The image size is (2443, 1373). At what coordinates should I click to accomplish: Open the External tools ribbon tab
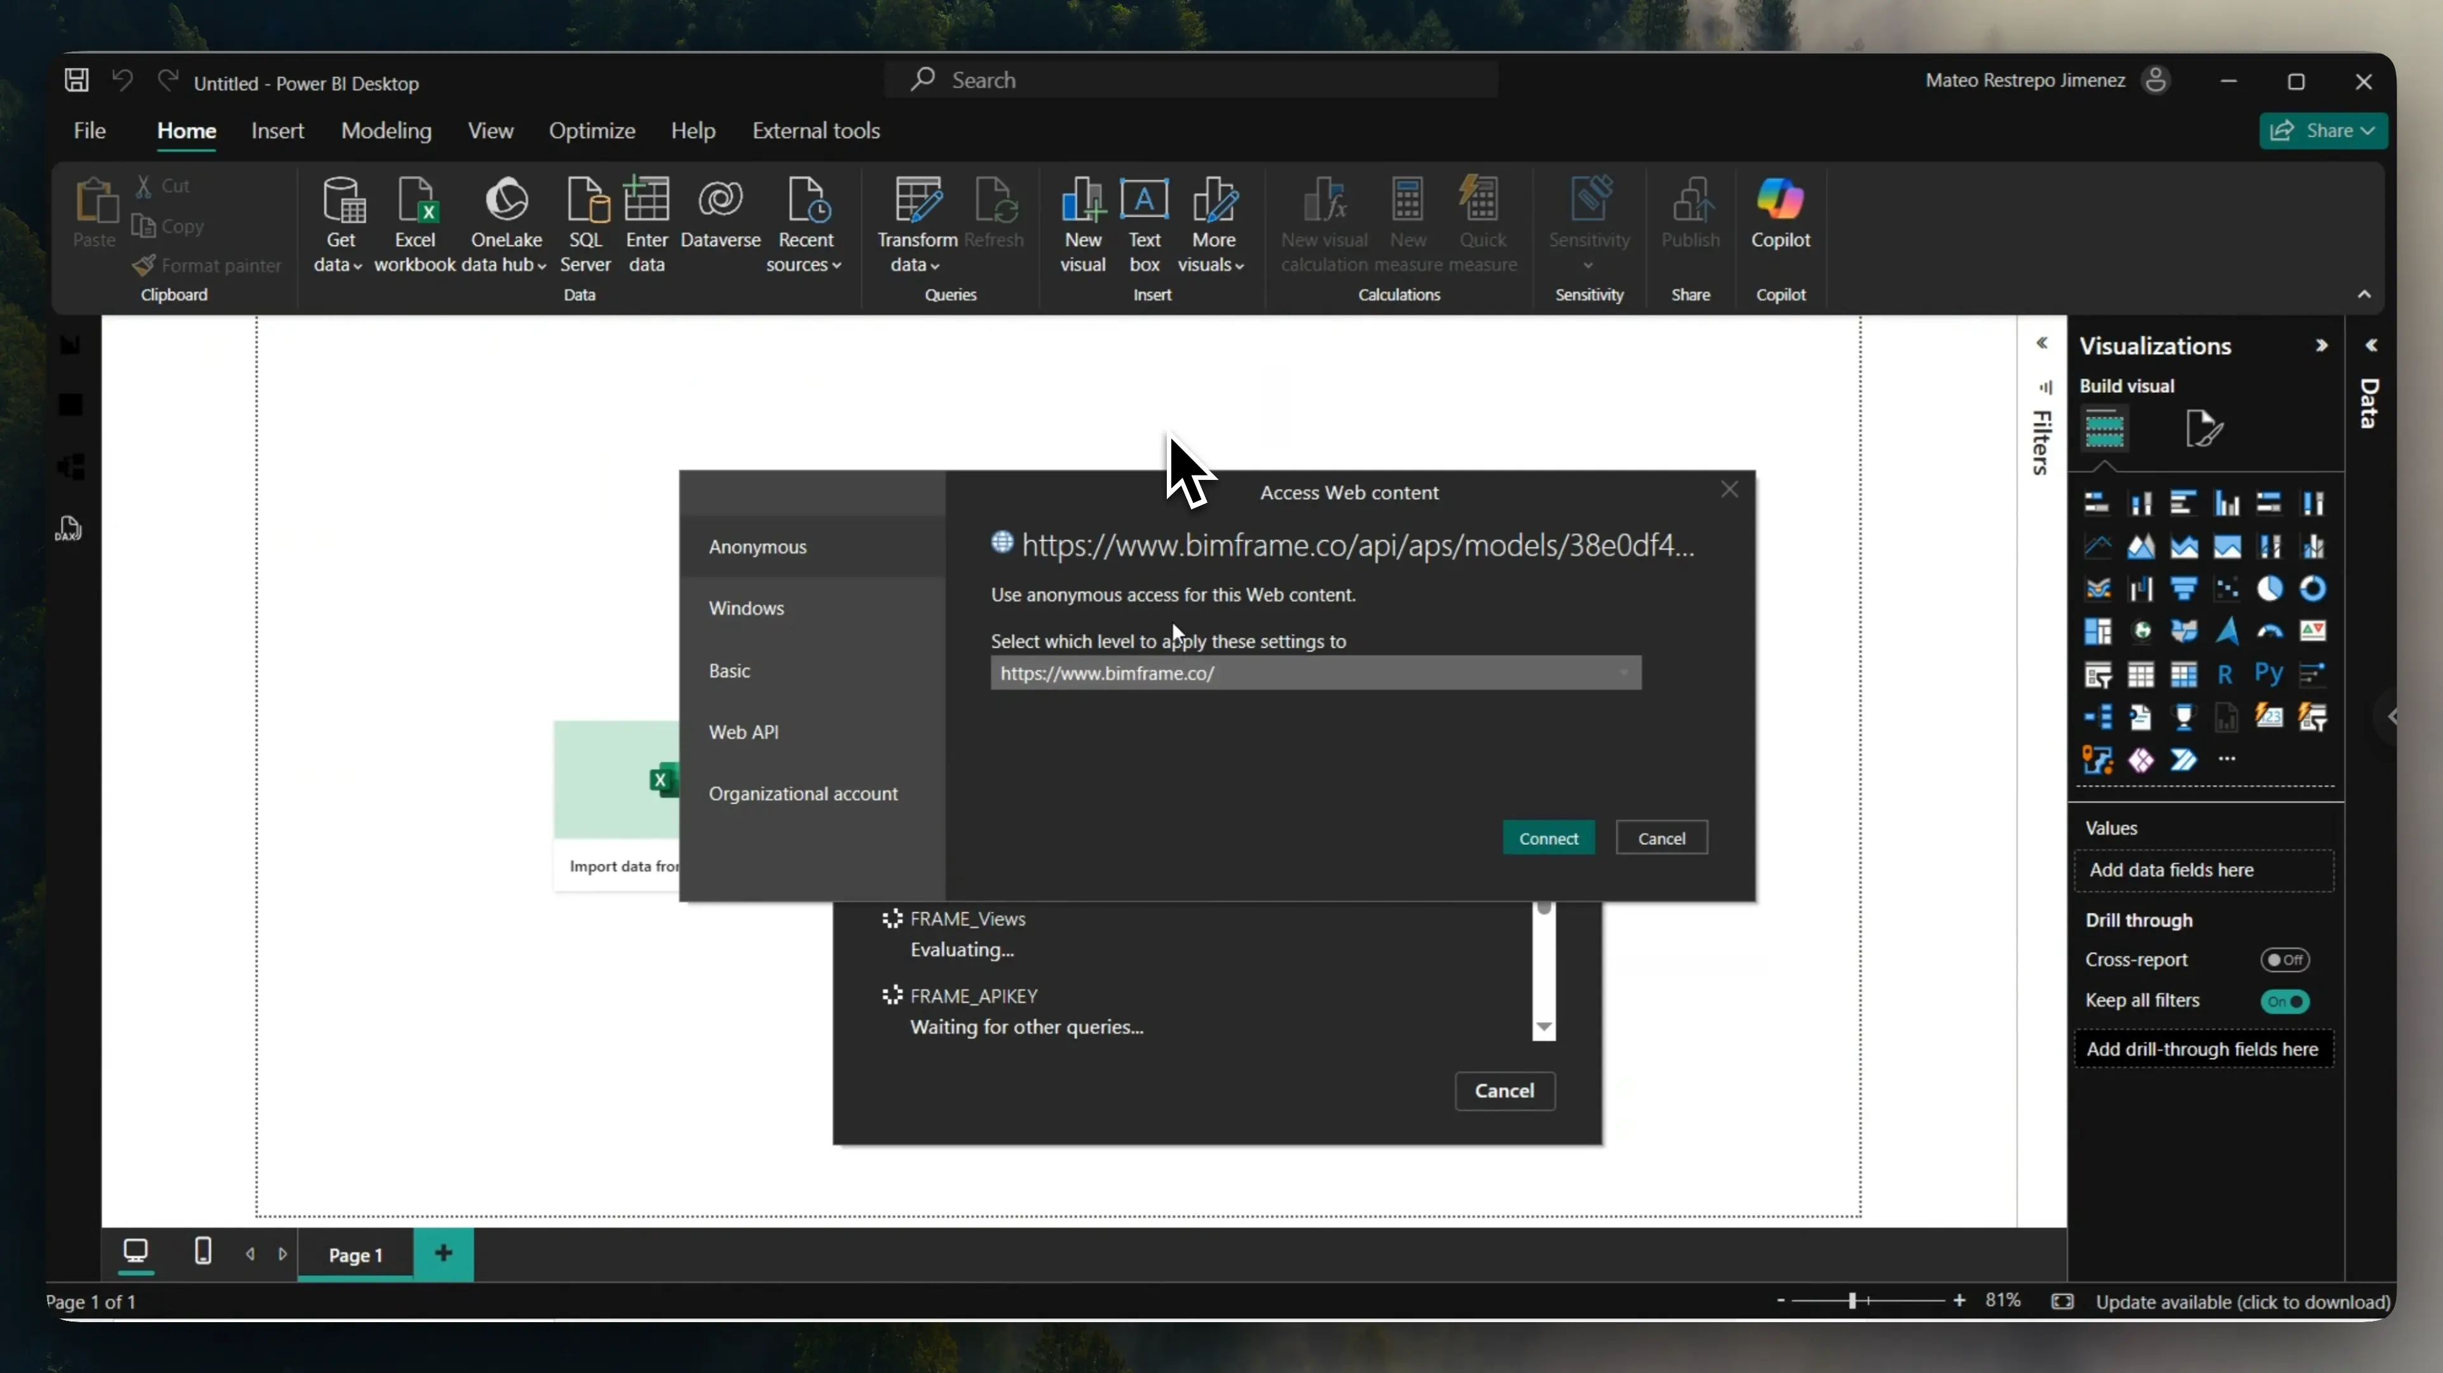815,131
